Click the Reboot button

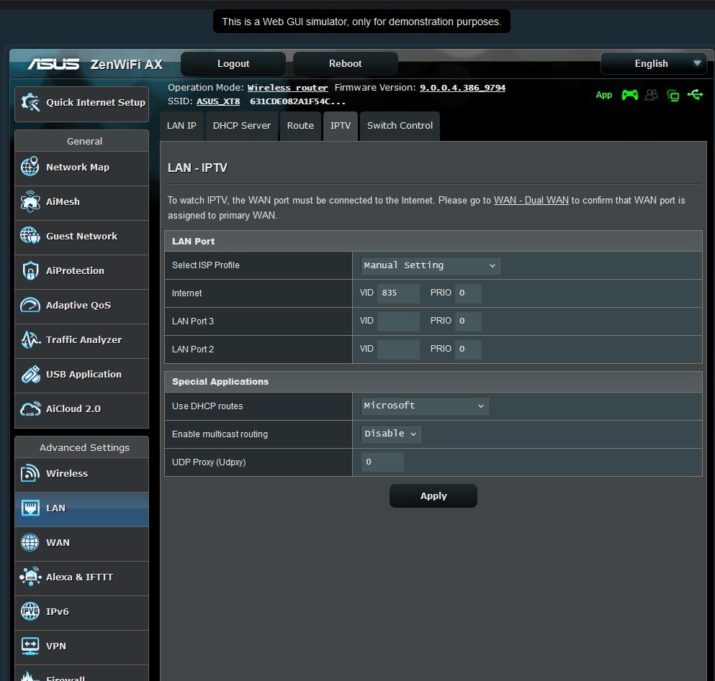[x=345, y=64]
